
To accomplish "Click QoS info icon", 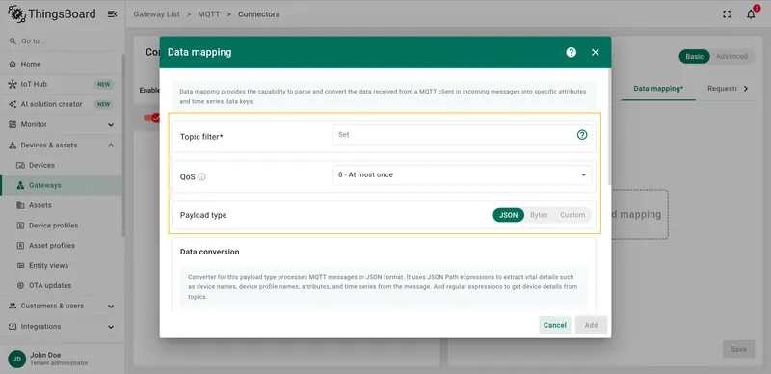I will click(201, 176).
